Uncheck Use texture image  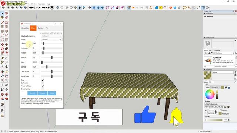[x=206, y=104]
